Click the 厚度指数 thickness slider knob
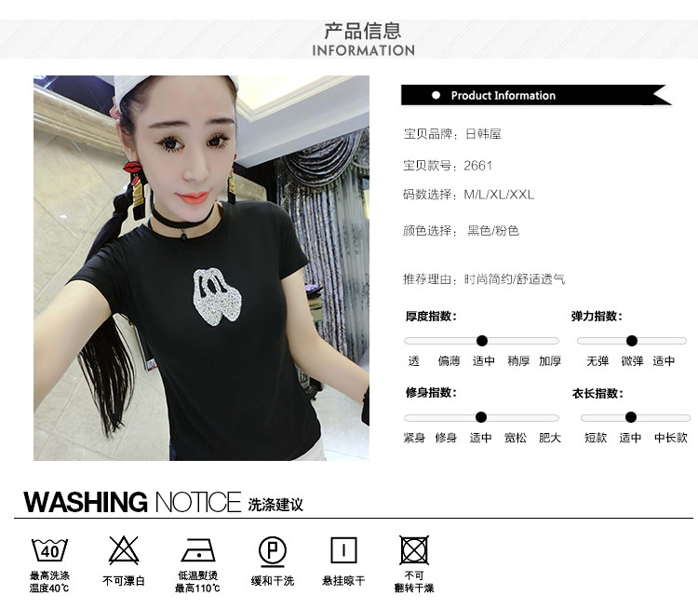The width and height of the screenshot is (698, 609). 482,341
